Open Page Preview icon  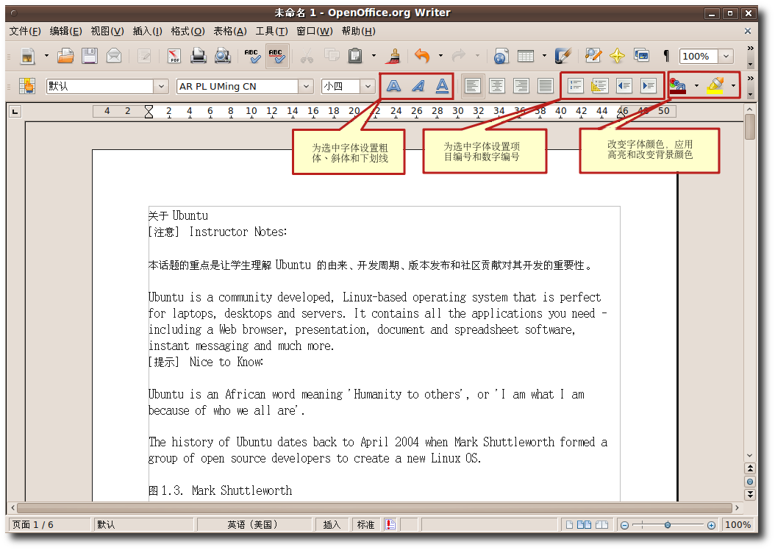pyautogui.click(x=222, y=56)
